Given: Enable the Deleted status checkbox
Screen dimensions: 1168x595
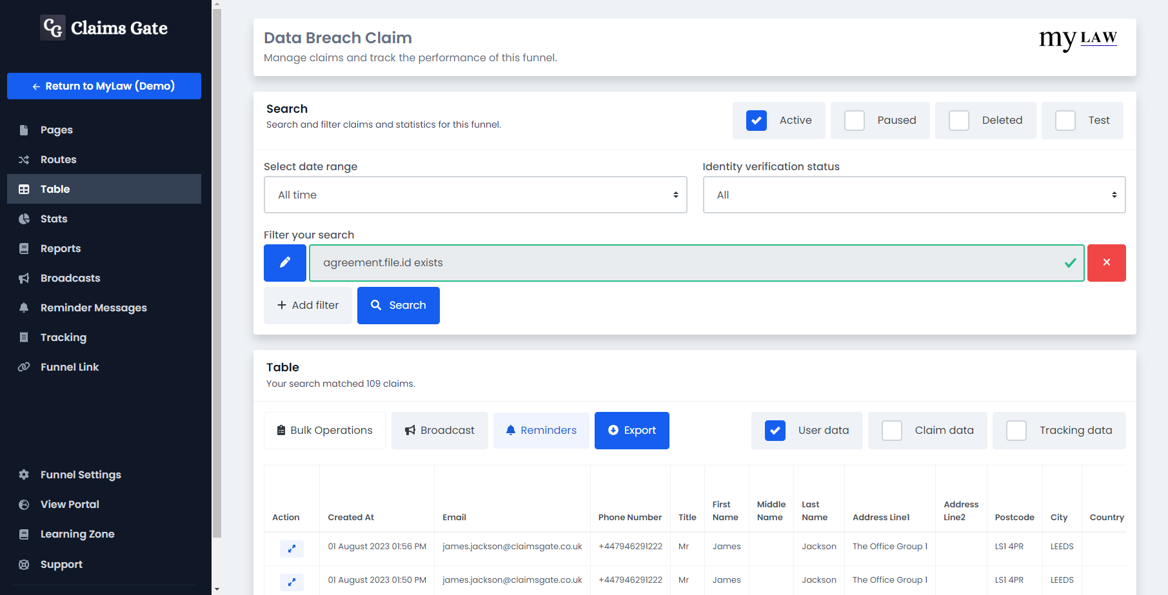Looking at the screenshot, I should [x=958, y=121].
